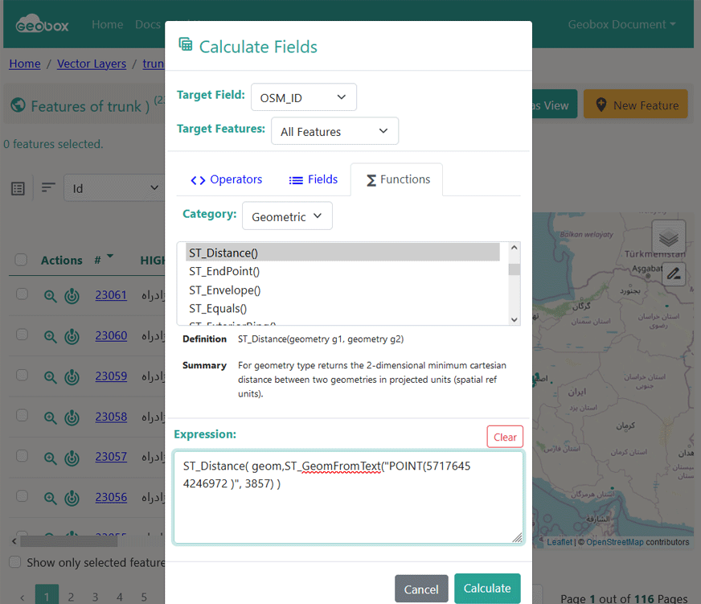Expand the Target Features dropdown

coord(334,131)
